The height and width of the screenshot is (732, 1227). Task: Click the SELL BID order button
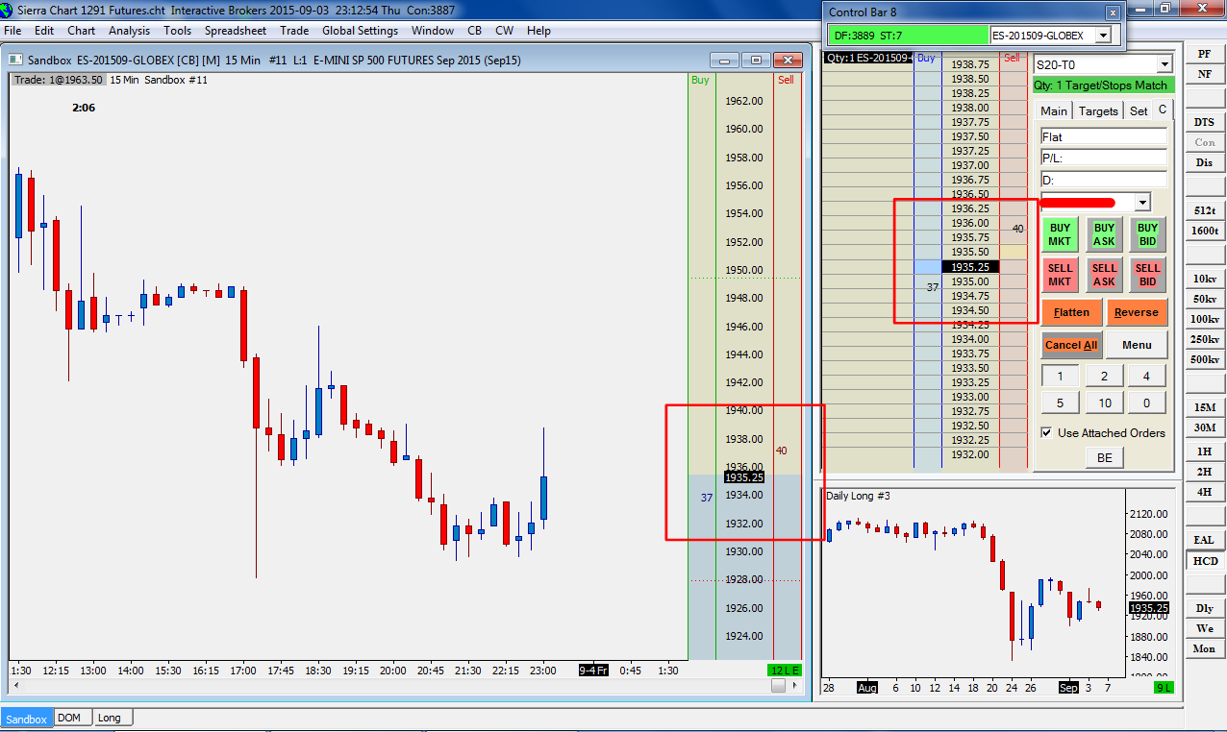[1147, 275]
